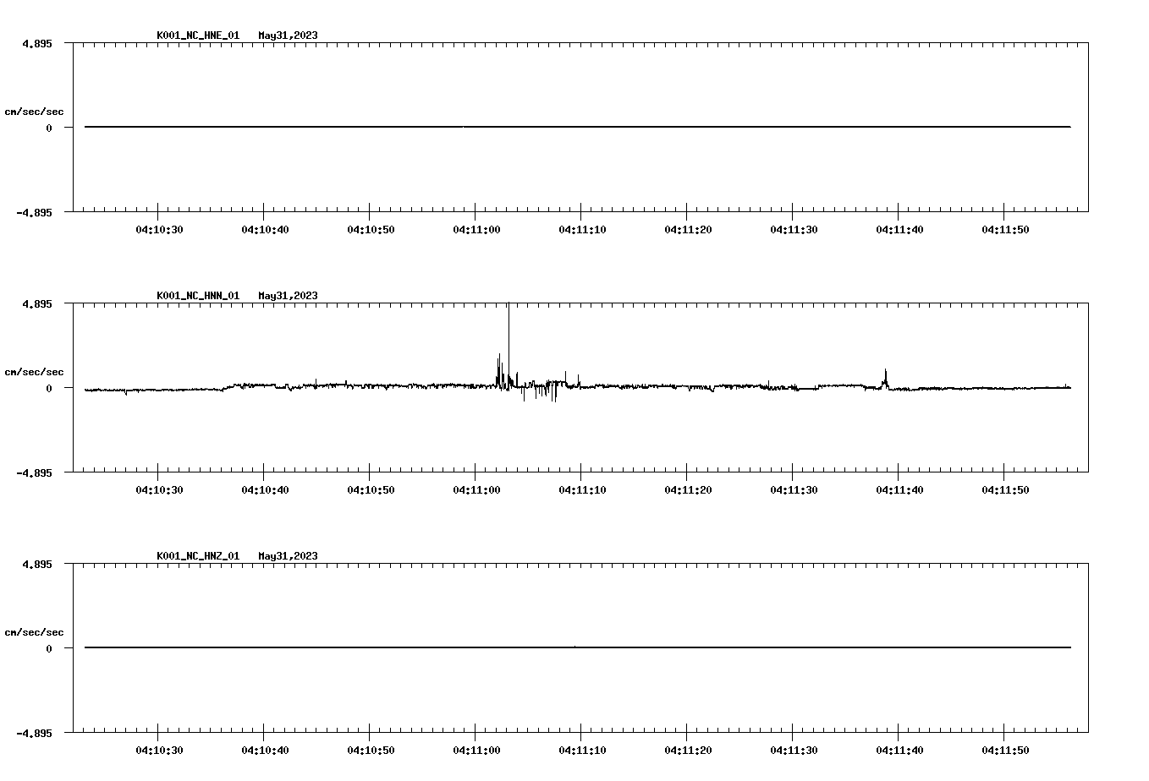Image resolution: width=1149 pixels, height=781 pixels.
Task: Click the cm/sec/sec label on the HNZ plot
Action: (x=34, y=631)
